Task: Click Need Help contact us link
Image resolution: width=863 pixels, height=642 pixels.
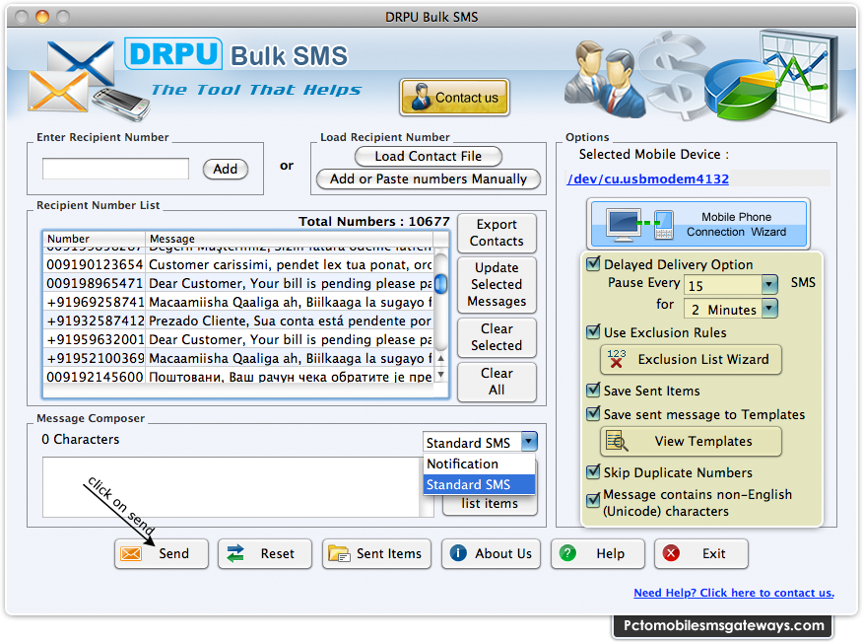Action: click(x=734, y=593)
